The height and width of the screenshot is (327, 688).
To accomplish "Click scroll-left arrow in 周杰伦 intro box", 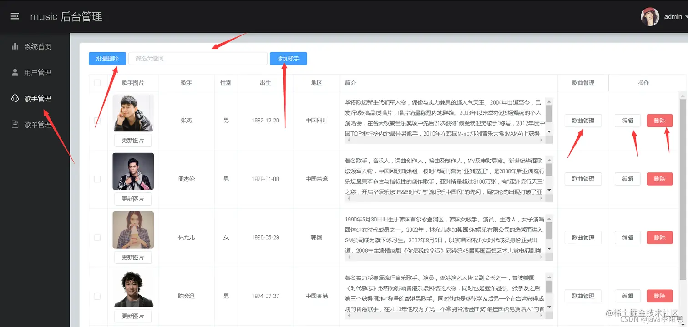I will coord(349,198).
